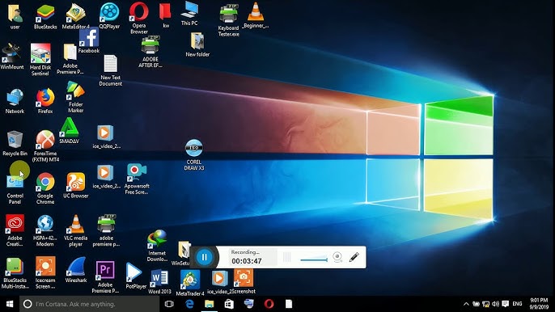Launch Google Chrome from the desktop

45,188
